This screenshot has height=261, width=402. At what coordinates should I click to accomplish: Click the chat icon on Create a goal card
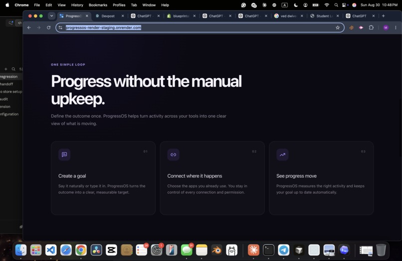[x=64, y=154]
